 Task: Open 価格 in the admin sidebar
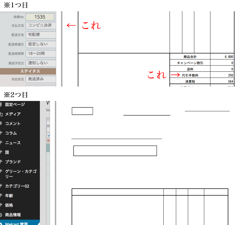click(9, 205)
